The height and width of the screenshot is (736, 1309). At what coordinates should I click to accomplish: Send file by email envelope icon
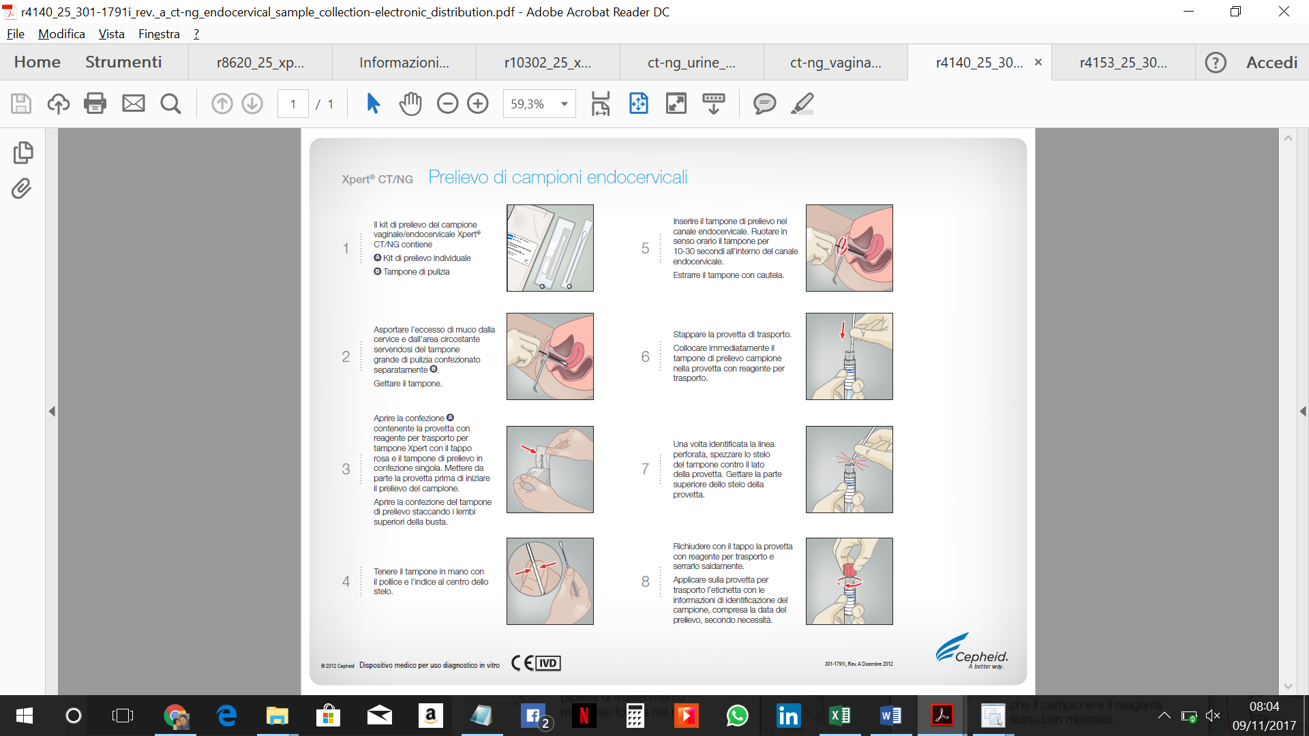134,104
